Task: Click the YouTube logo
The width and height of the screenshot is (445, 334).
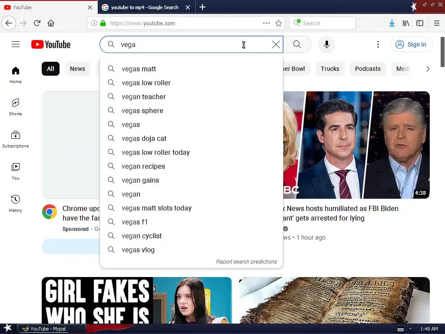Action: tap(51, 45)
